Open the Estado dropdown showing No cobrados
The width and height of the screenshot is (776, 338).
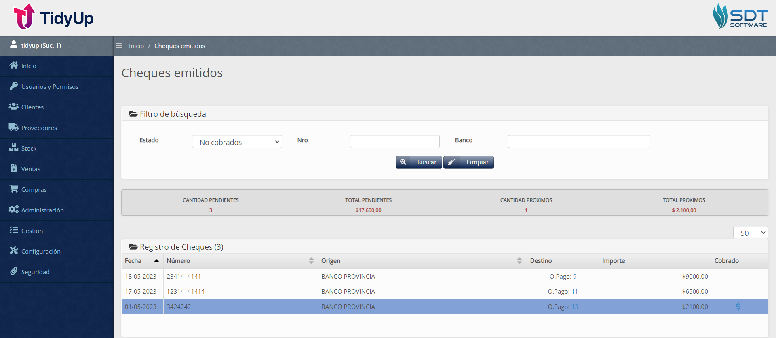click(237, 142)
